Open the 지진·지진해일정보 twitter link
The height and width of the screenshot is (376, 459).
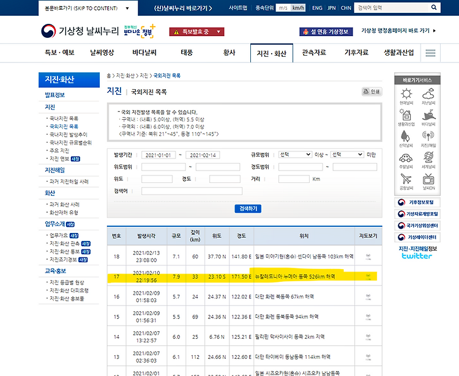point(417,253)
